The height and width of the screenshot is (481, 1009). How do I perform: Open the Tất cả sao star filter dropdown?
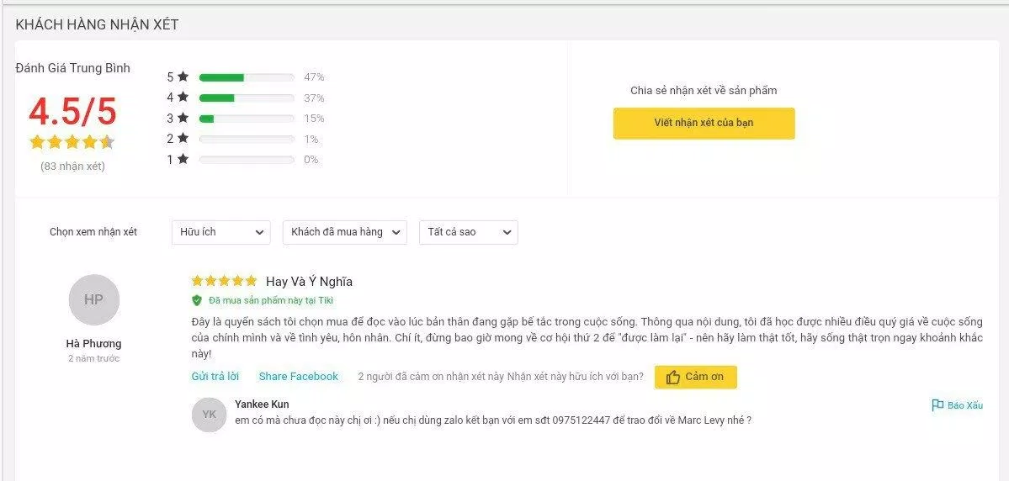468,232
